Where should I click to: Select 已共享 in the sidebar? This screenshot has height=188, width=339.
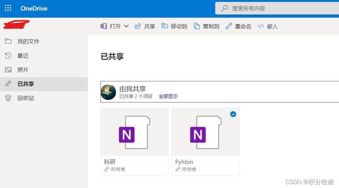(x=44, y=84)
